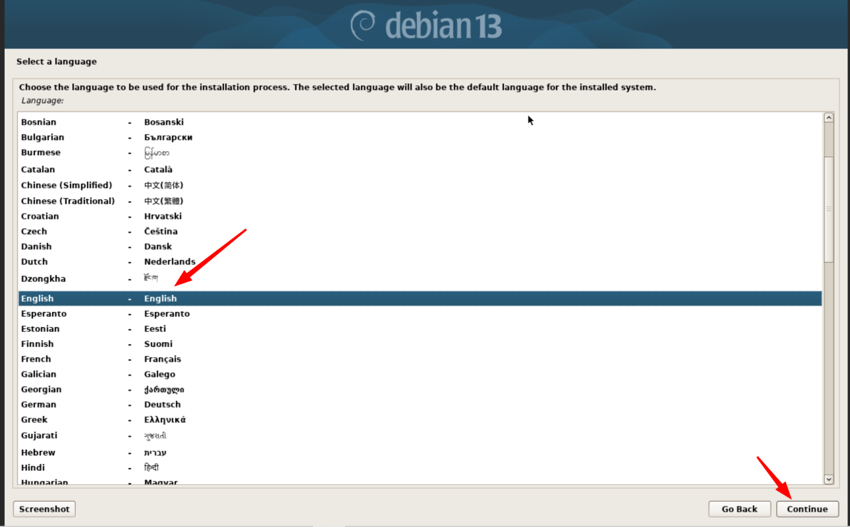Click Continue to proceed
Image resolution: width=850 pixels, height=527 pixels.
(807, 509)
